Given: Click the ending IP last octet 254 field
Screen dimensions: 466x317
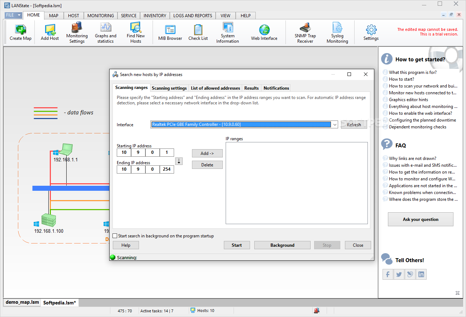Looking at the screenshot, I should (167, 169).
